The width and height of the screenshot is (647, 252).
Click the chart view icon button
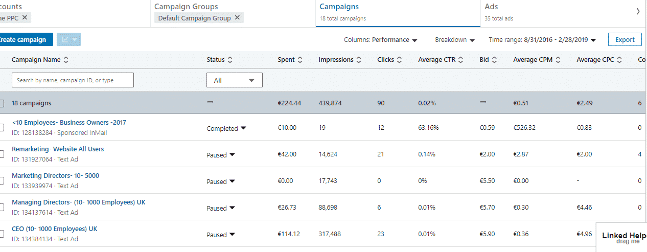[x=68, y=40]
